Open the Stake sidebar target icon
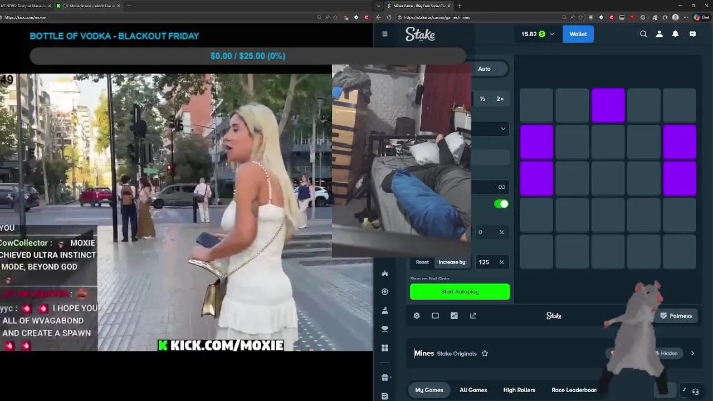 coord(384,292)
